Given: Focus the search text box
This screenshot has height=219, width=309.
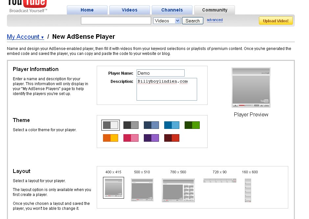Looking at the screenshot, I should tap(116, 21).
